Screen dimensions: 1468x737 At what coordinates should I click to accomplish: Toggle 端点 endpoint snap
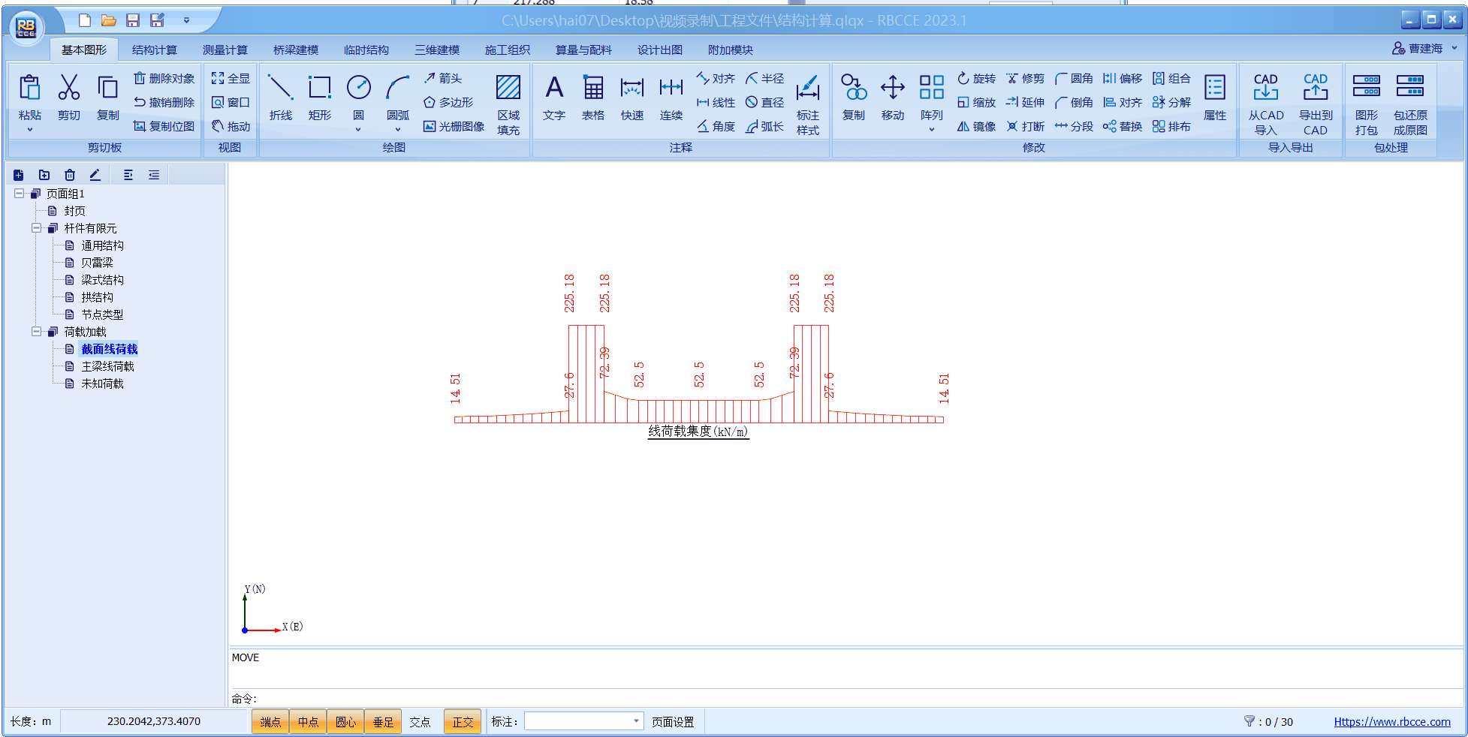270,722
